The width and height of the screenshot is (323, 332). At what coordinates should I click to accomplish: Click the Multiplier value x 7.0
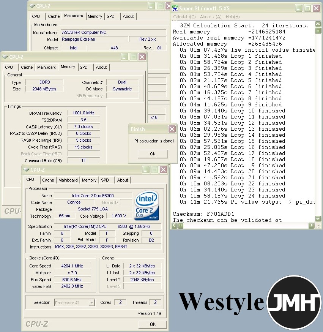pyautogui.click(x=72, y=273)
